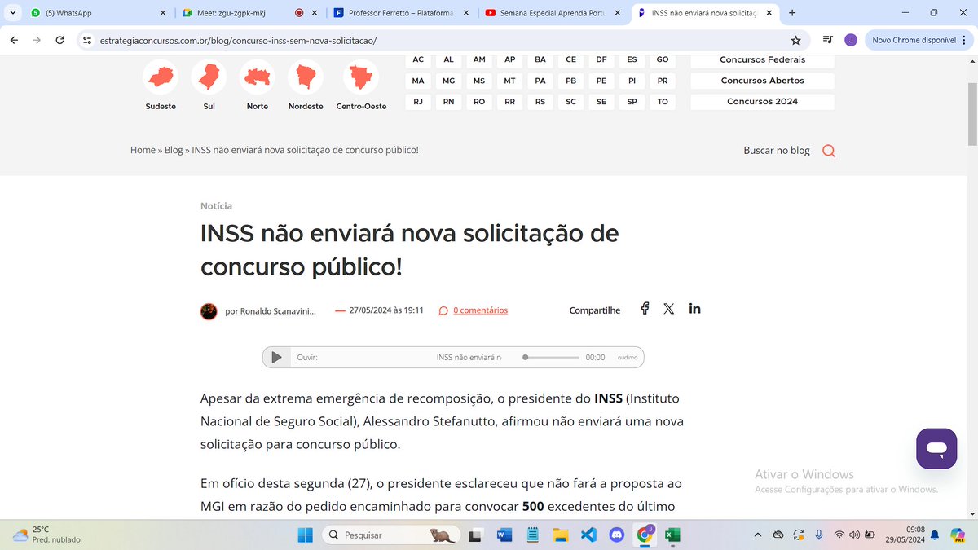Open the Concursos Abertos page

coord(761,80)
